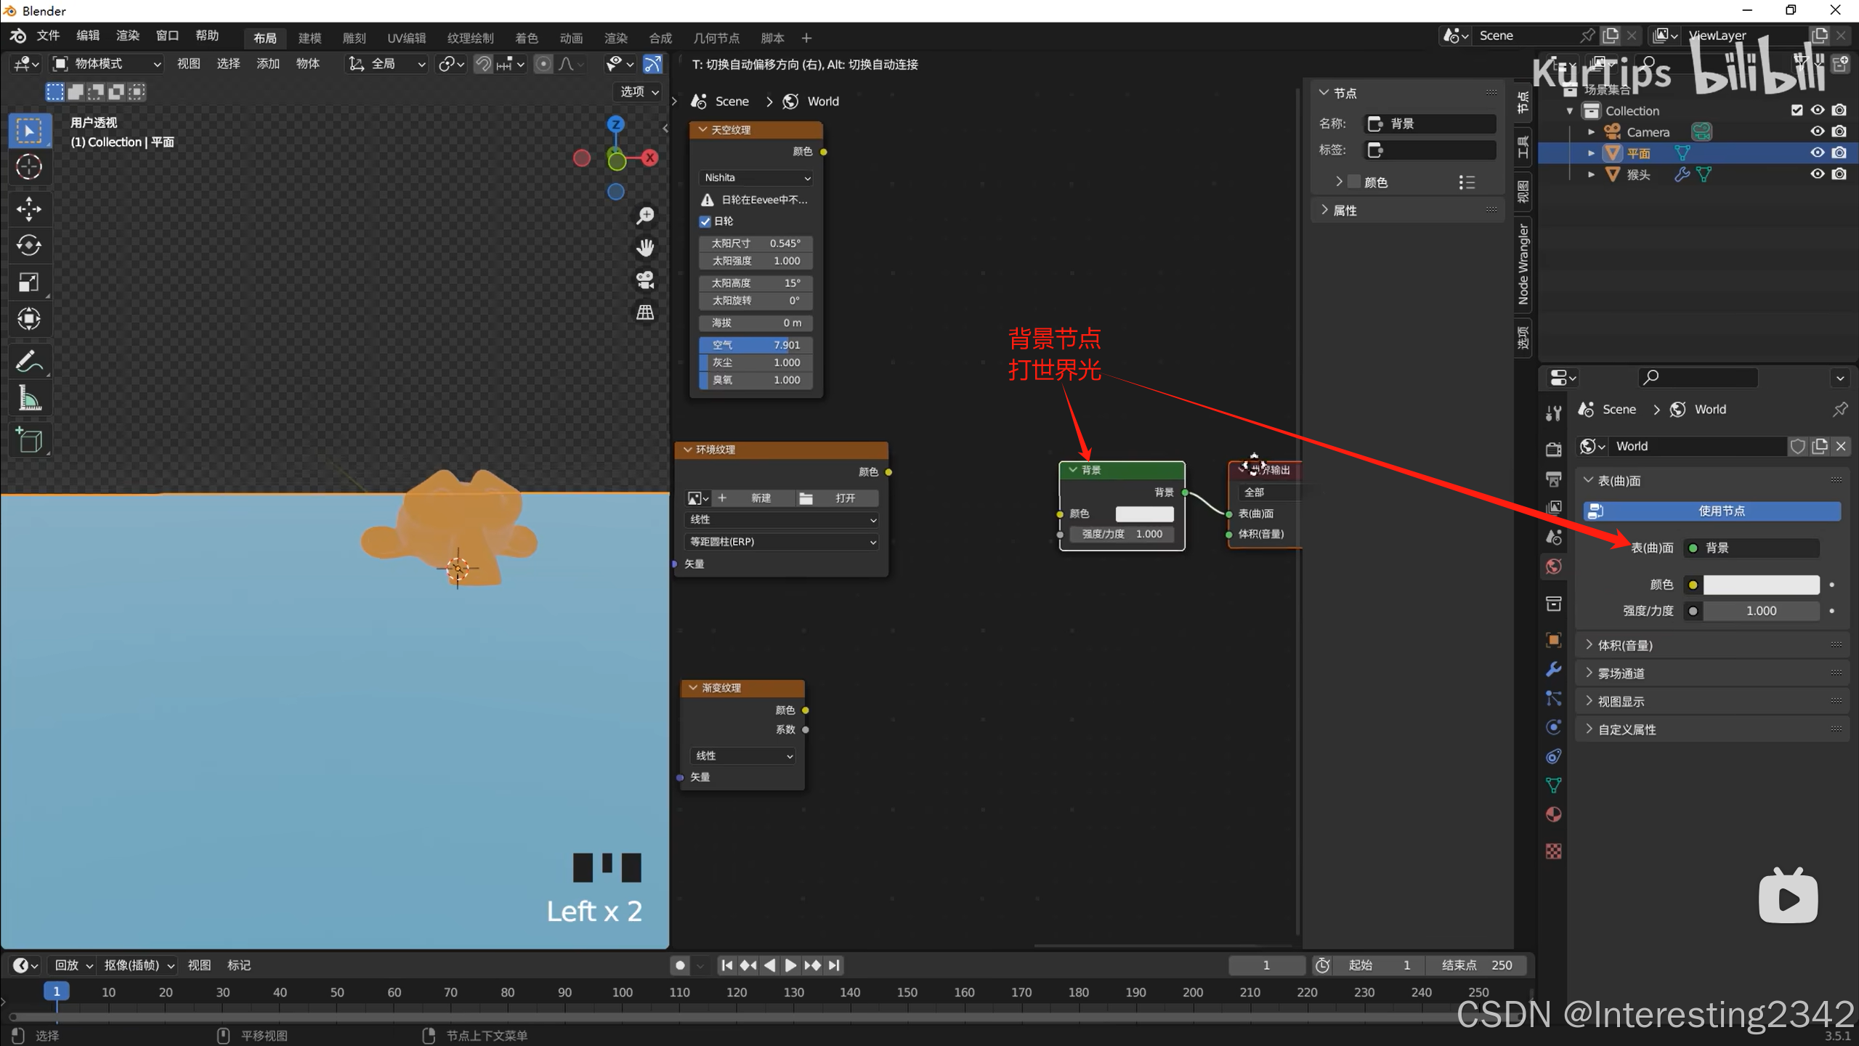1859x1046 pixels.
Task: Choose the Annotate pencil tool
Action: click(29, 361)
